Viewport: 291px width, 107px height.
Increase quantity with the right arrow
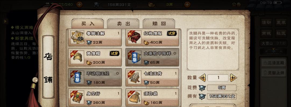coord(233,78)
